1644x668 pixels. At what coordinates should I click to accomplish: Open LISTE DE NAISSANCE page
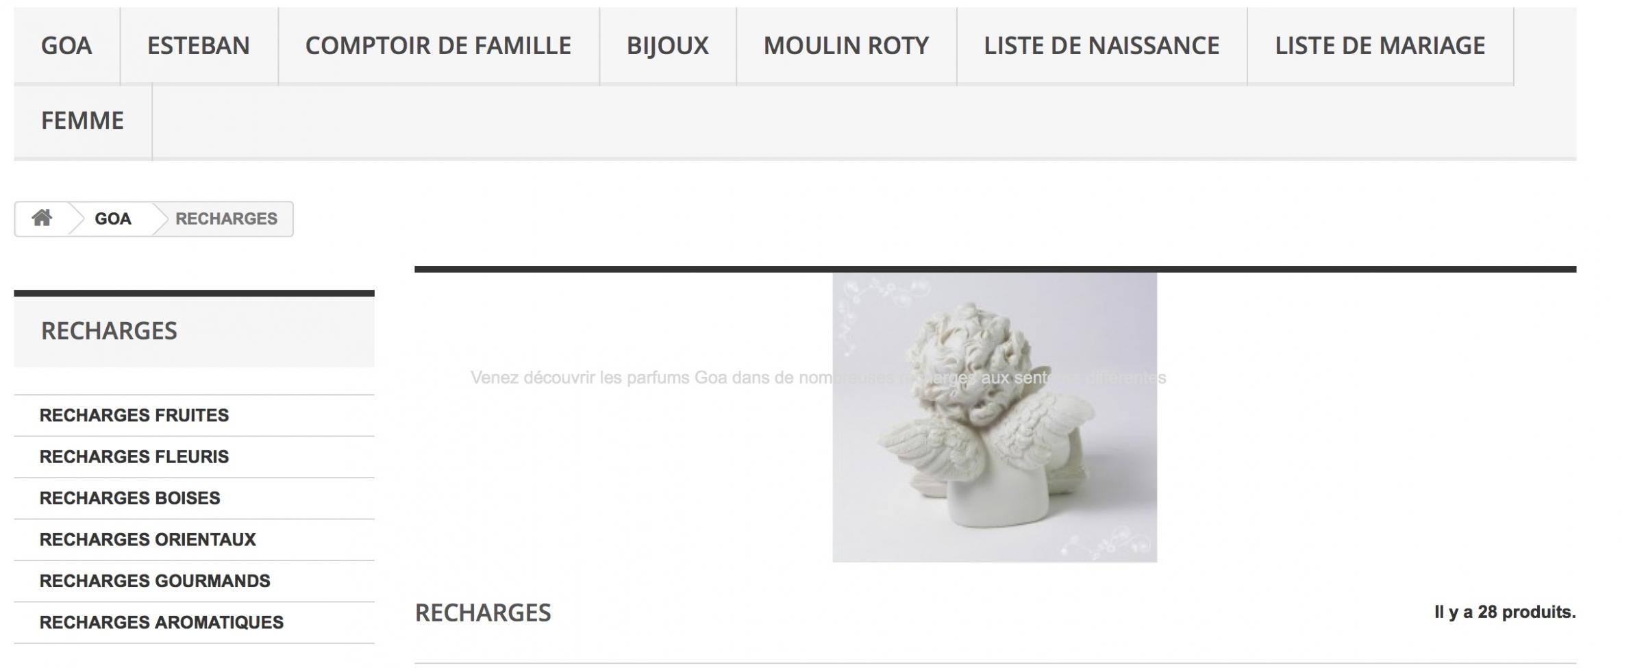(1101, 46)
